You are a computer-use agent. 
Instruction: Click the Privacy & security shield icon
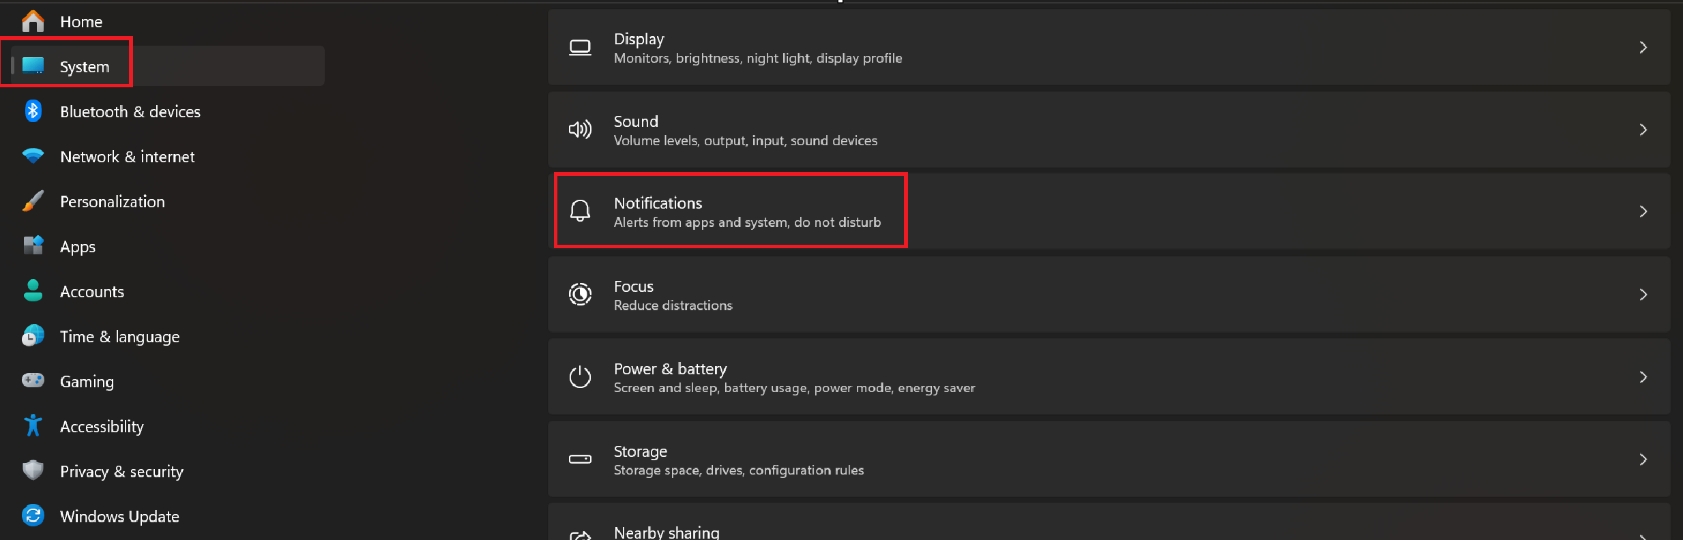33,470
